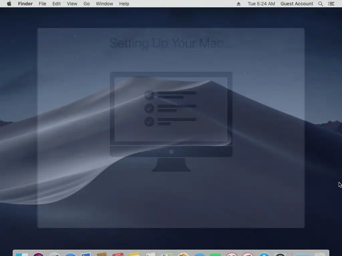Open the Apple menu
Screen dimensions: 342x256
[9, 4]
